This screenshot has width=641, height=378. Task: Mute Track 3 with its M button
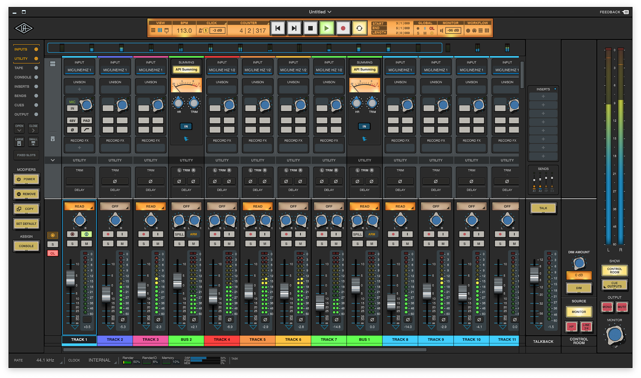pos(158,244)
